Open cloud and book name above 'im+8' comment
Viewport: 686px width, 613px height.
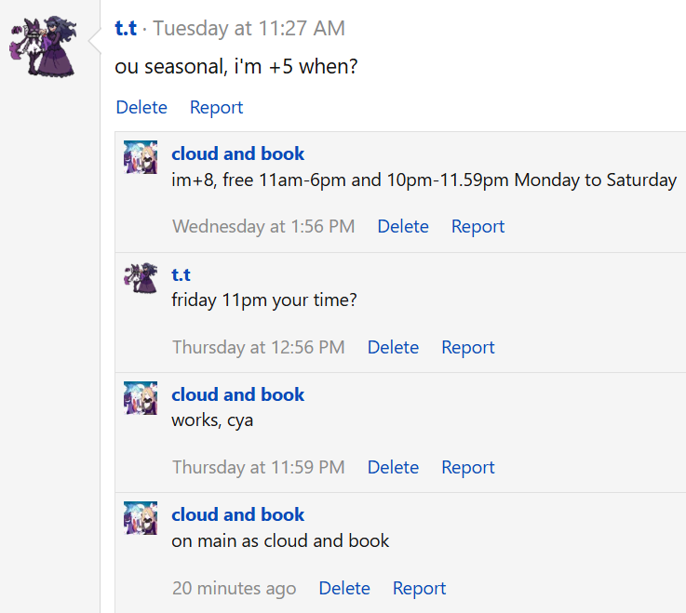click(237, 153)
